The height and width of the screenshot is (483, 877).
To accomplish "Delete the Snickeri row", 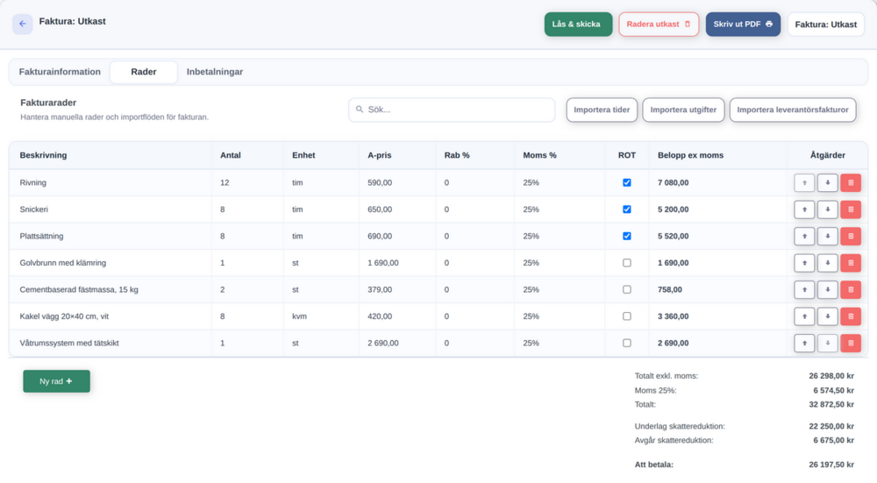I will [x=851, y=210].
